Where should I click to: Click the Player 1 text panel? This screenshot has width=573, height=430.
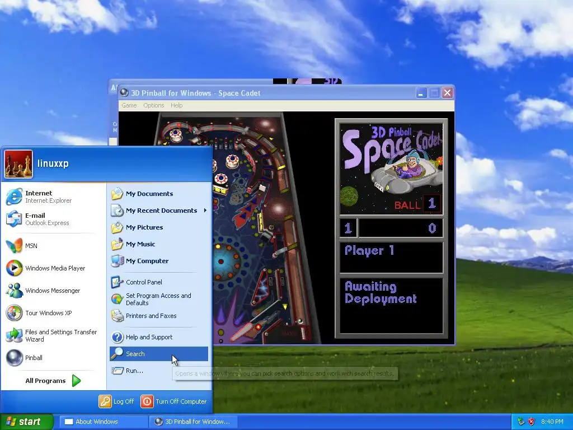[391, 257]
